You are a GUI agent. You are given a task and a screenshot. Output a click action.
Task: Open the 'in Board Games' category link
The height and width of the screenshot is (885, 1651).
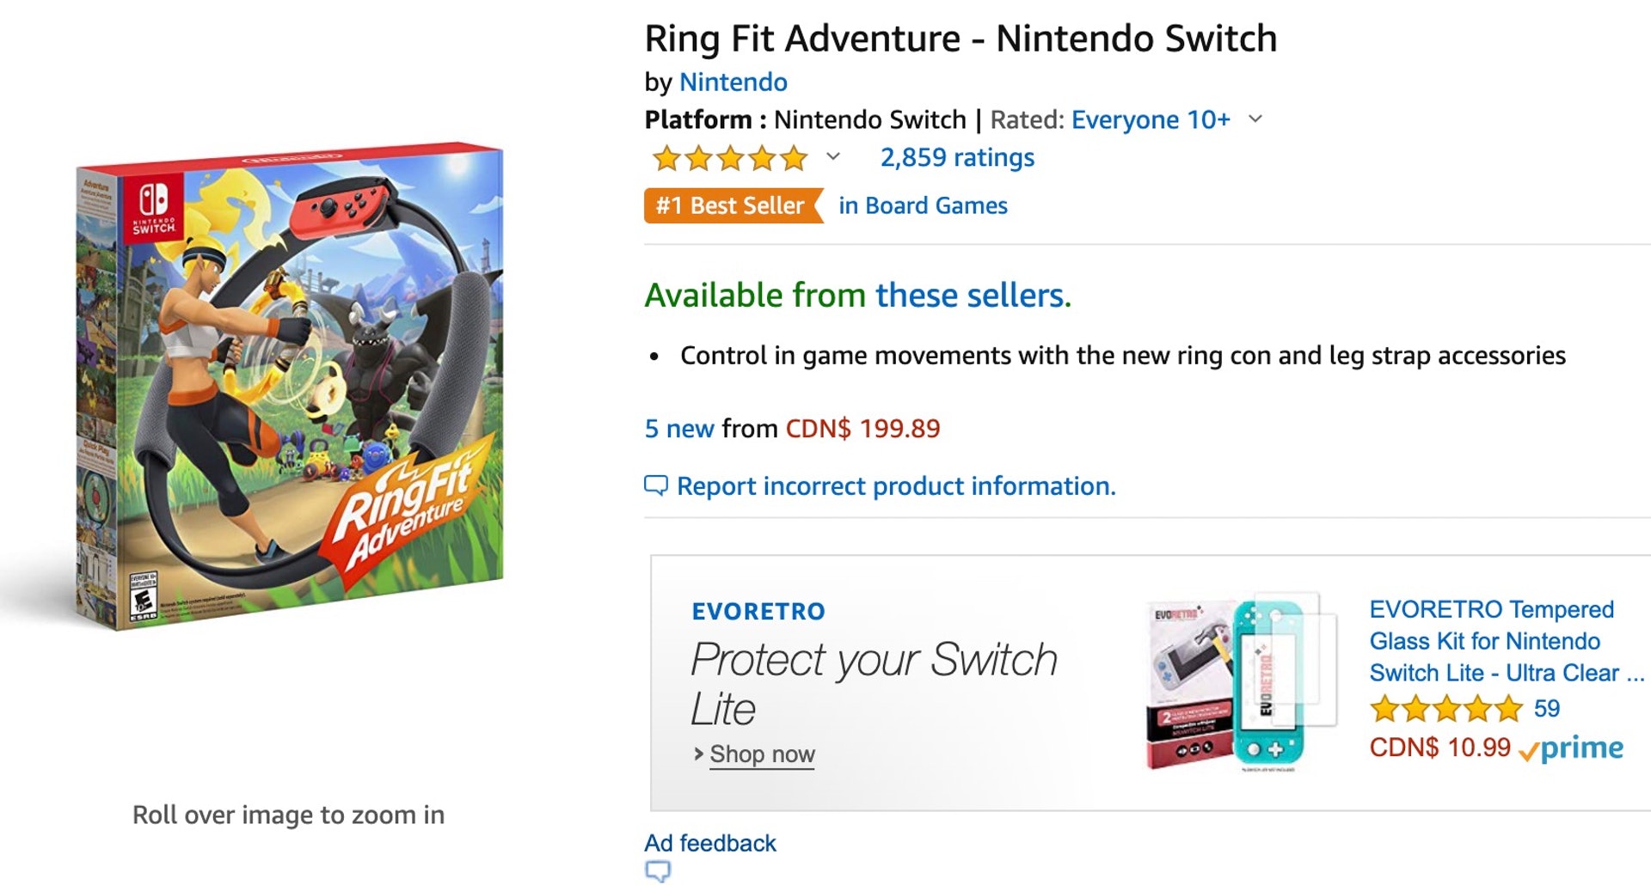click(x=923, y=205)
